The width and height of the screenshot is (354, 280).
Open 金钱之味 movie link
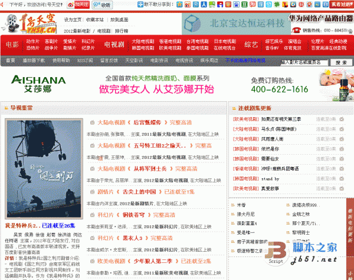[x=301, y=214]
